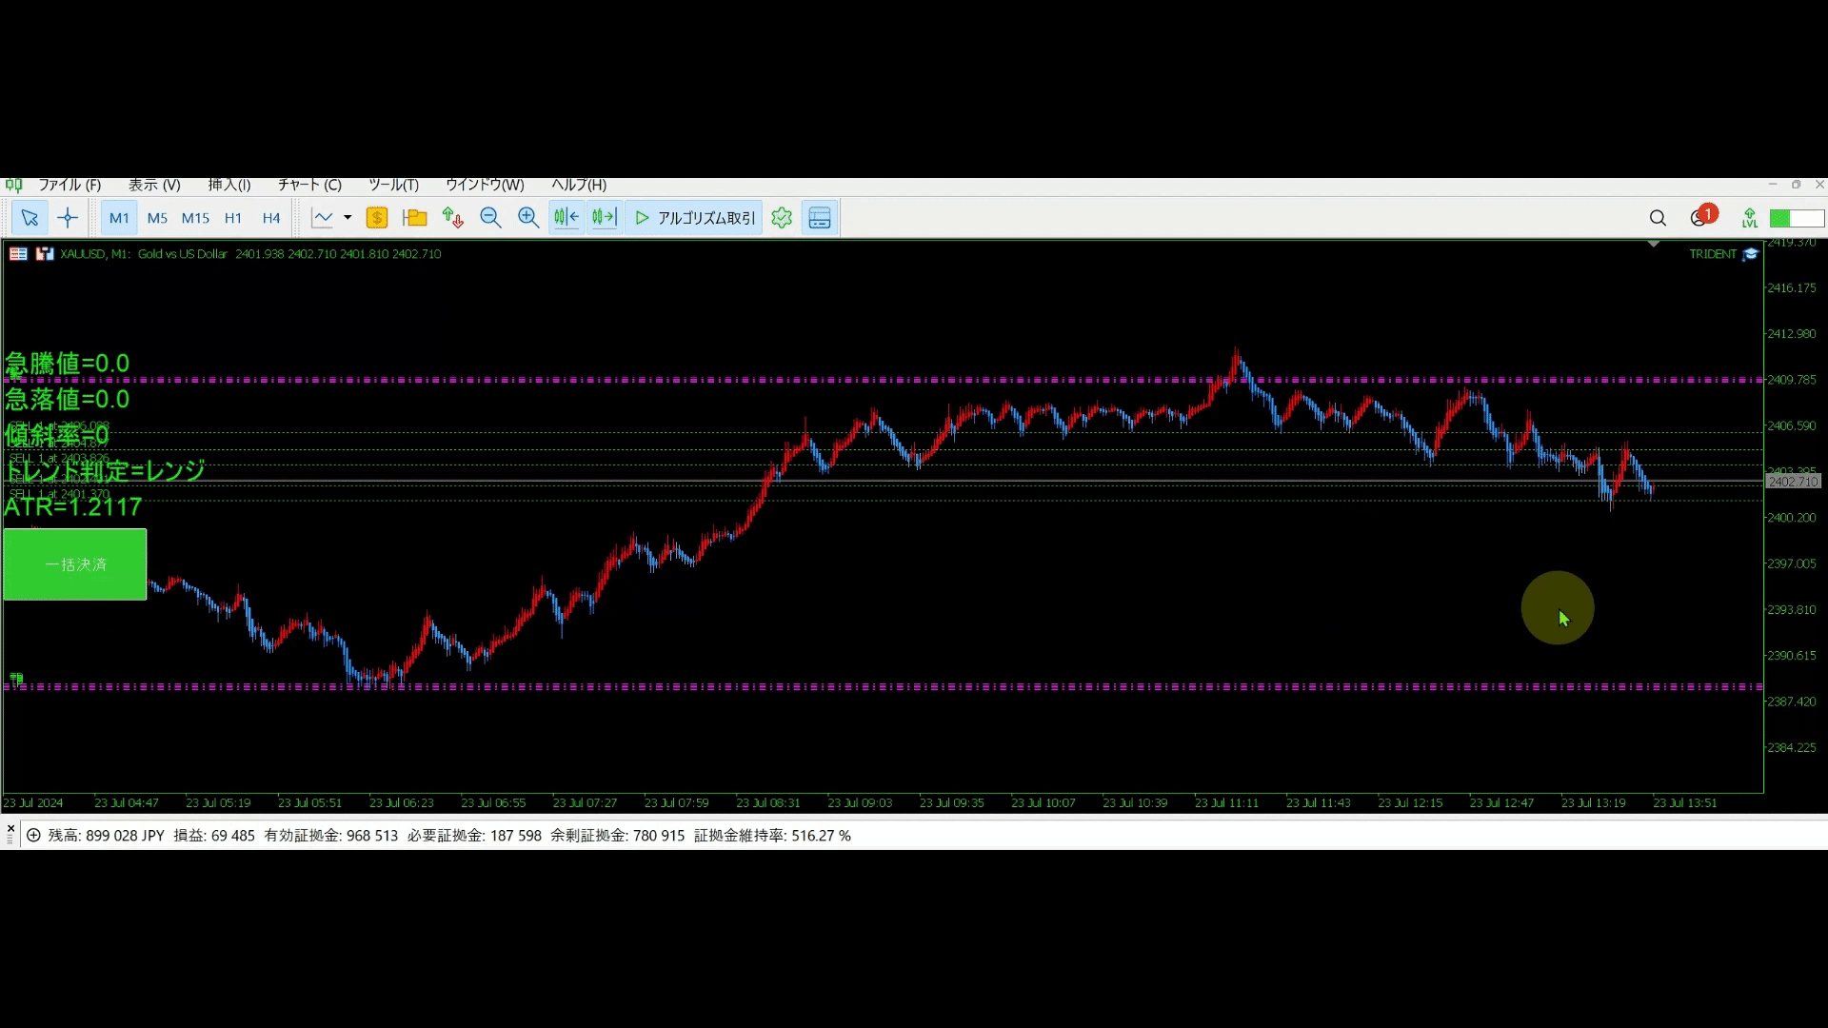
Task: Open the yellow dollar trading icon
Action: click(x=377, y=218)
